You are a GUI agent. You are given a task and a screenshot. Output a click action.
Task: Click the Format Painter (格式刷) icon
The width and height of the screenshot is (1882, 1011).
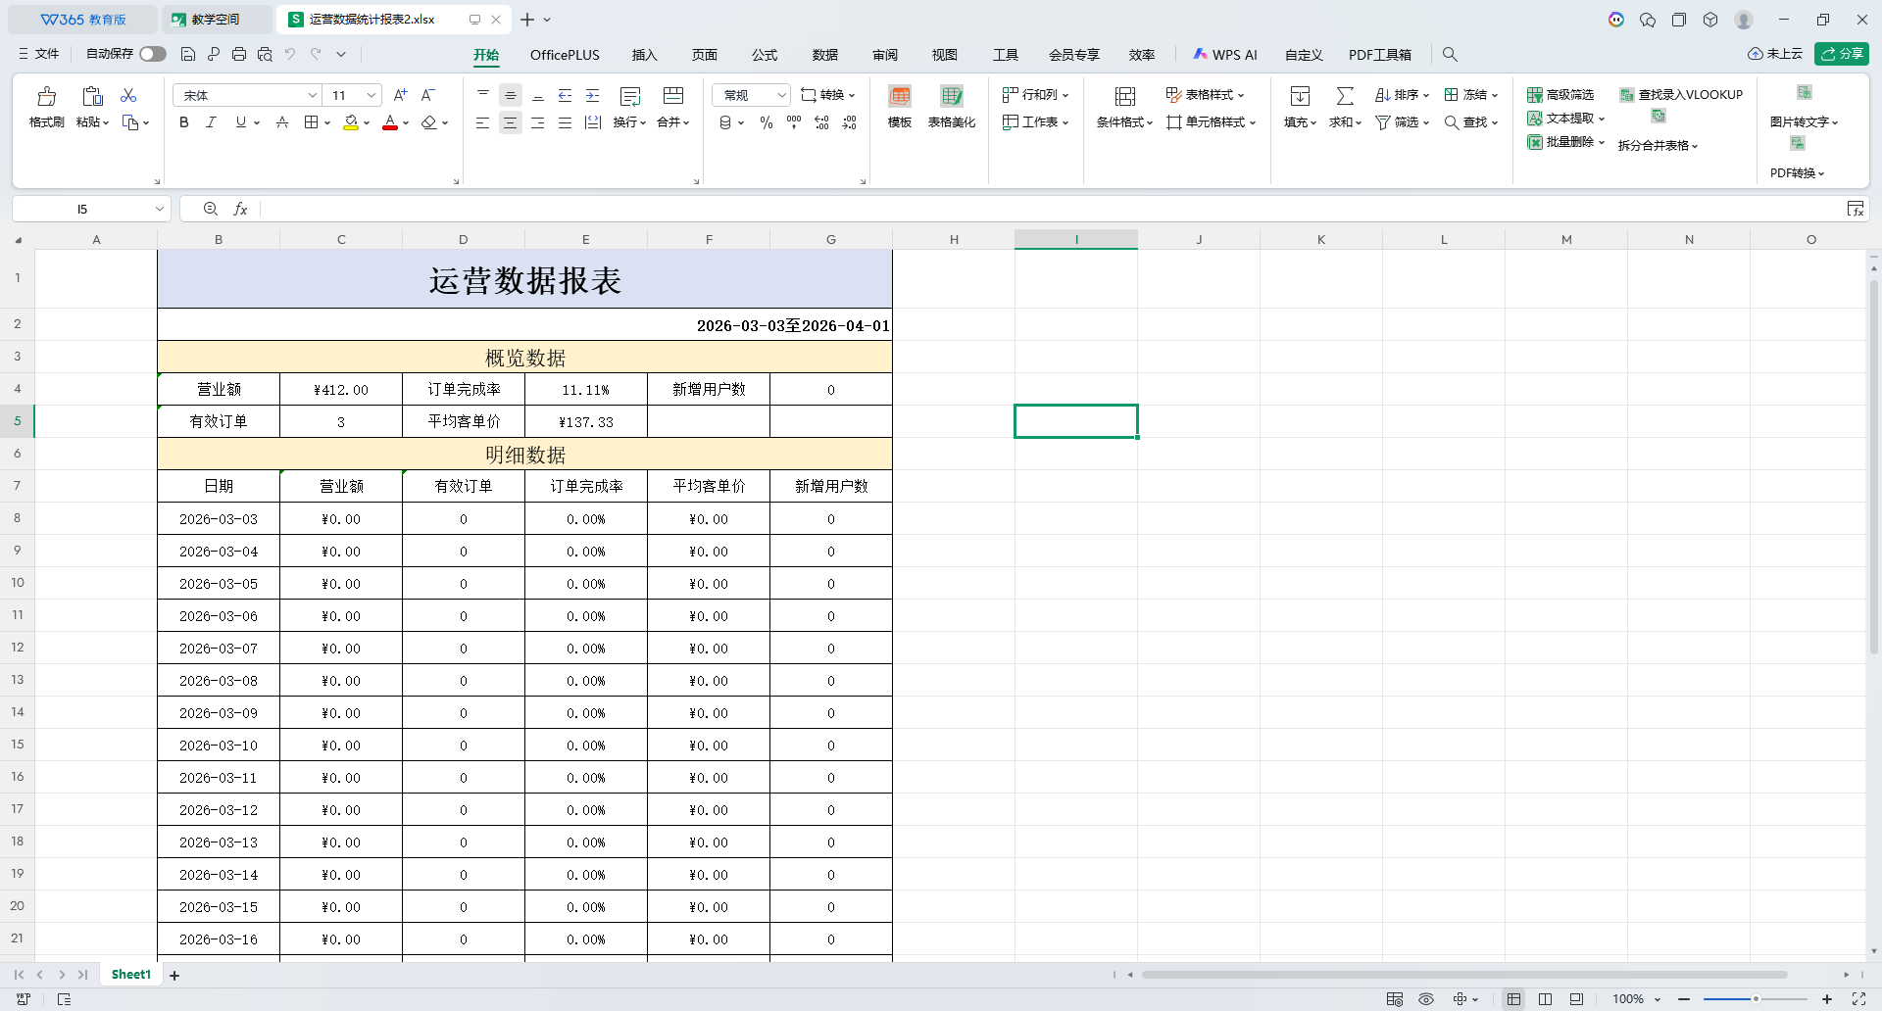pos(46,96)
